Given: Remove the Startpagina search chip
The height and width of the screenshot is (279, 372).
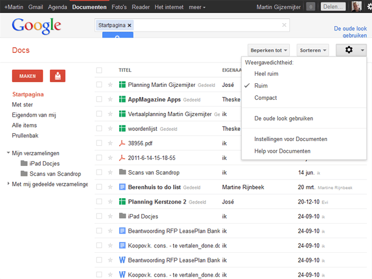Looking at the screenshot, I should pyautogui.click(x=129, y=26).
